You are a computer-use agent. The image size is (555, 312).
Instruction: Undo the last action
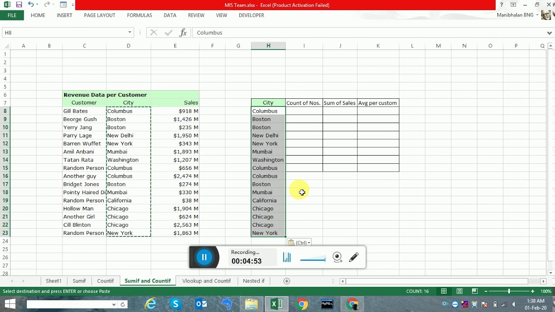[30, 5]
